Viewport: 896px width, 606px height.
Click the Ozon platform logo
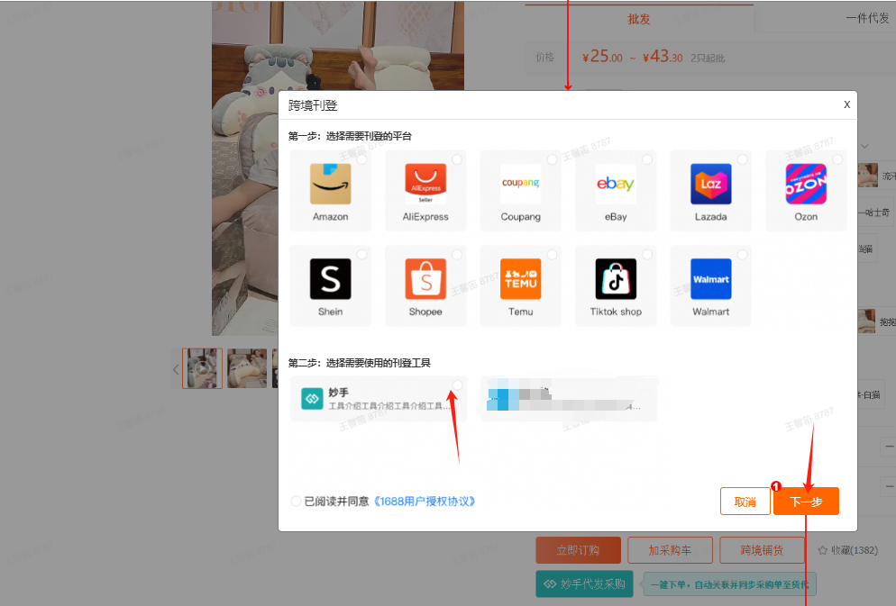pyautogui.click(x=806, y=184)
